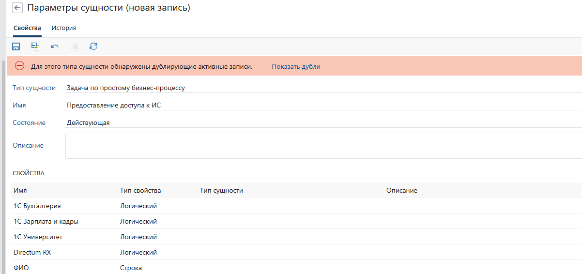Image resolution: width=582 pixels, height=274 pixels.
Task: Open the Состояние dropdown field
Action: point(320,123)
